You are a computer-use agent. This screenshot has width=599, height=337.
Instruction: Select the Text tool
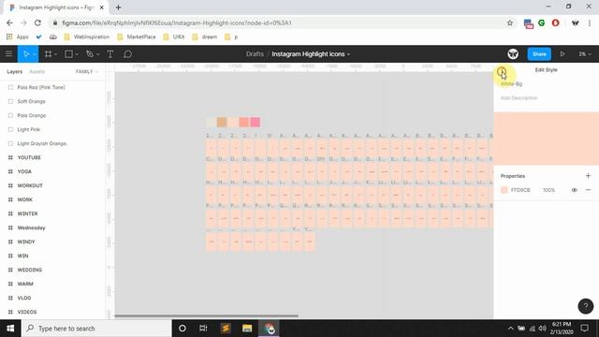110,54
